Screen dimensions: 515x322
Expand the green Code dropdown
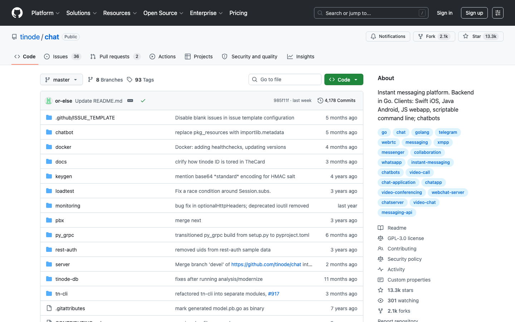344,79
